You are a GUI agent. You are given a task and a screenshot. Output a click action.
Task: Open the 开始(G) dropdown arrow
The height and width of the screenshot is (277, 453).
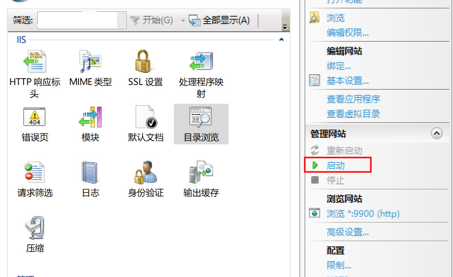click(183, 20)
